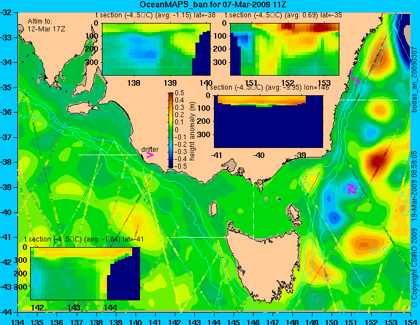
Task: Click the 'Altim to:' label
Action: (40, 21)
